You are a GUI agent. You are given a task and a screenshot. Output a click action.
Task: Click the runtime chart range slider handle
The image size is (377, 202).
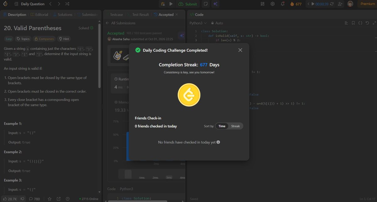[128, 174]
